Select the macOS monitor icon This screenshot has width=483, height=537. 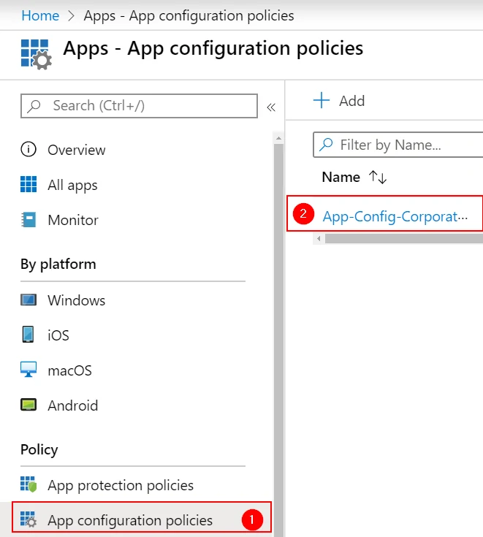click(x=28, y=370)
